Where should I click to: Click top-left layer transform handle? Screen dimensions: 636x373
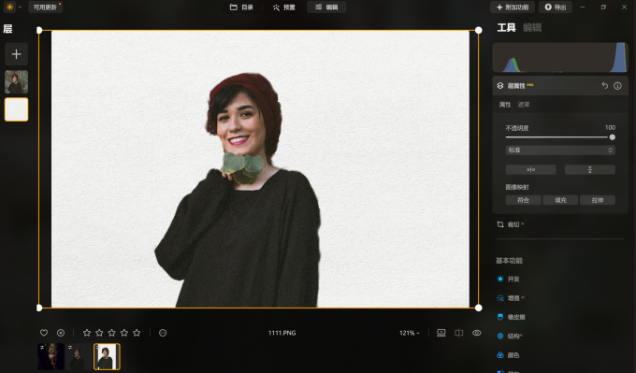pyautogui.click(x=39, y=30)
